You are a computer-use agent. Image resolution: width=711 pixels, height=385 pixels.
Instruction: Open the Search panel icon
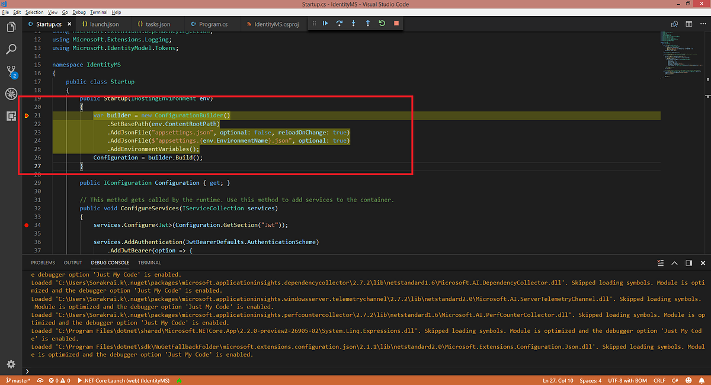pyautogui.click(x=11, y=49)
